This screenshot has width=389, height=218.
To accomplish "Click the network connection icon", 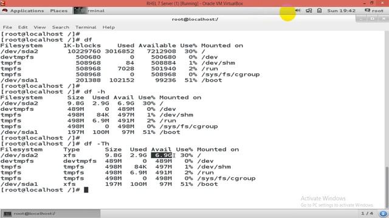I will click(x=309, y=11).
